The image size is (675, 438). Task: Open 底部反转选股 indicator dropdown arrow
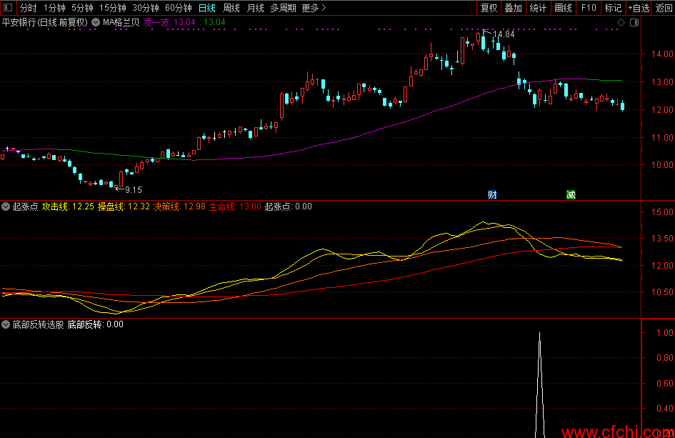tap(6, 324)
